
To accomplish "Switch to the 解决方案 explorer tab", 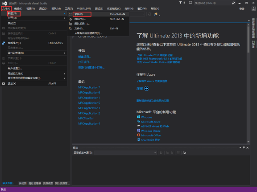I will [x=8, y=184].
